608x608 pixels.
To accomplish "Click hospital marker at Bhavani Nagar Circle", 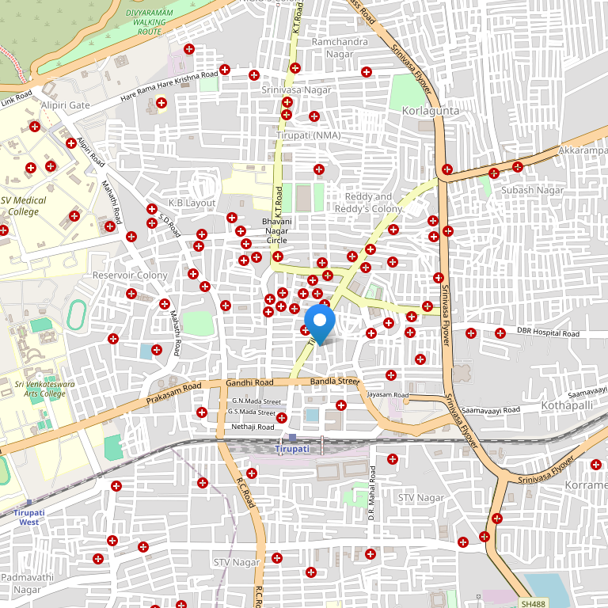I will click(x=277, y=256).
